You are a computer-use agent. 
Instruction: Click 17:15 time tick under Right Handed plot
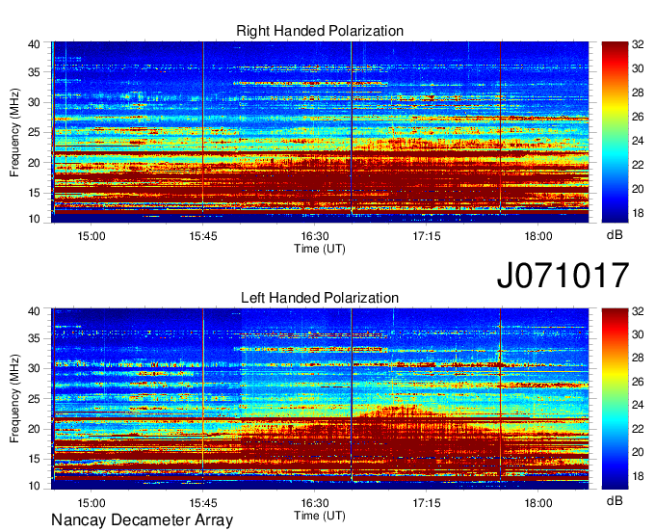point(427,236)
